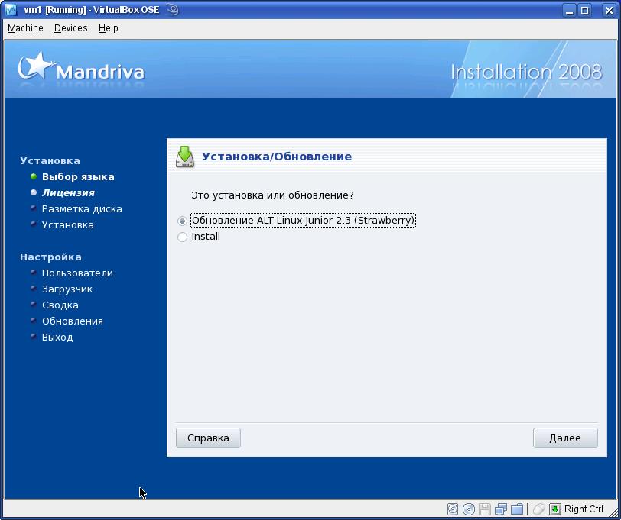Viewport: 621px width, 520px height.
Task: Click the shared folders status icon
Action: tap(517, 509)
